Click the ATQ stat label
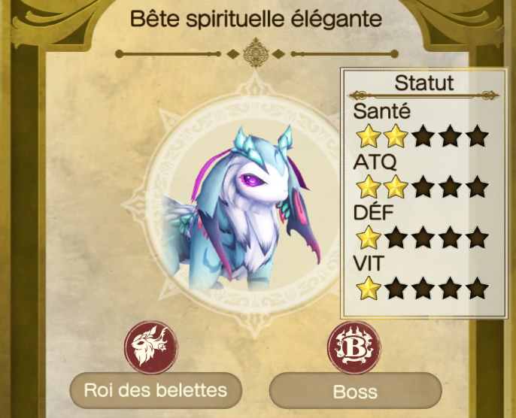 click(375, 162)
